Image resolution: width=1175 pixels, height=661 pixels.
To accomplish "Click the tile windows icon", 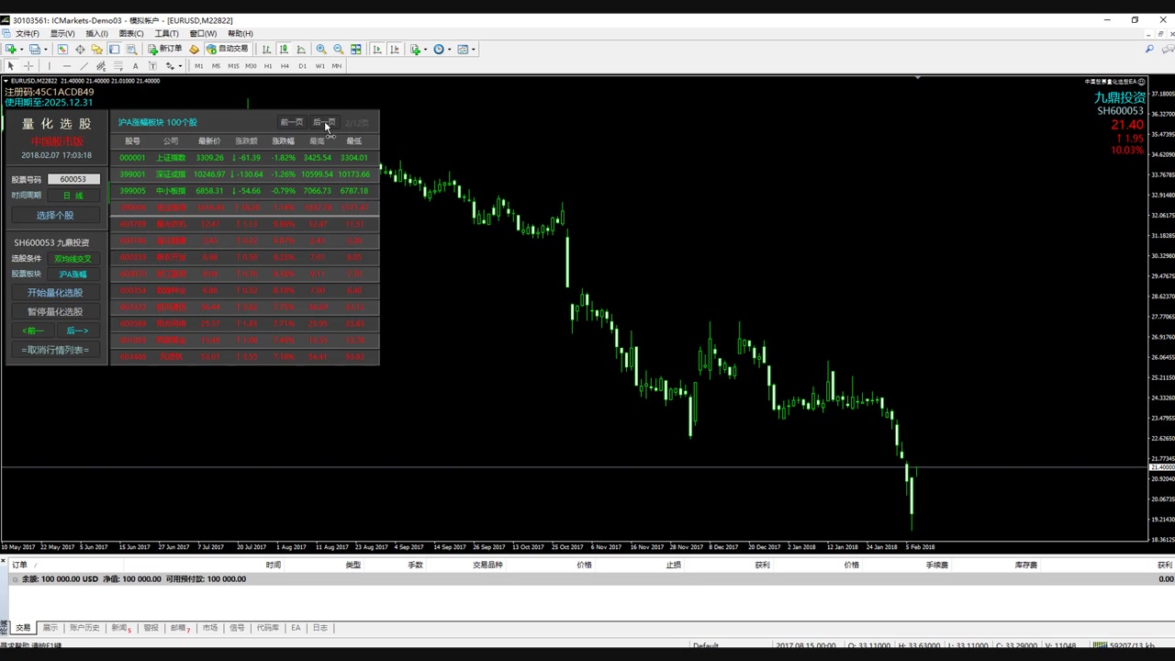I will click(356, 50).
